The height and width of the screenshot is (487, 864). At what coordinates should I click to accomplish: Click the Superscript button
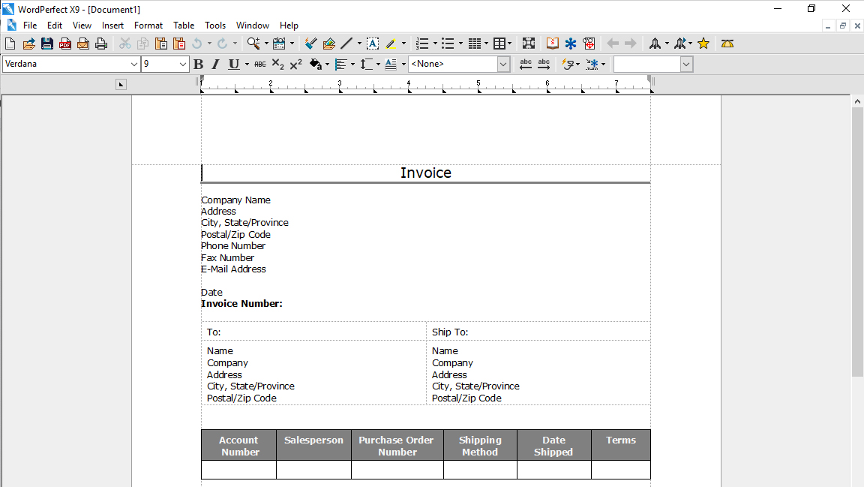tap(296, 65)
